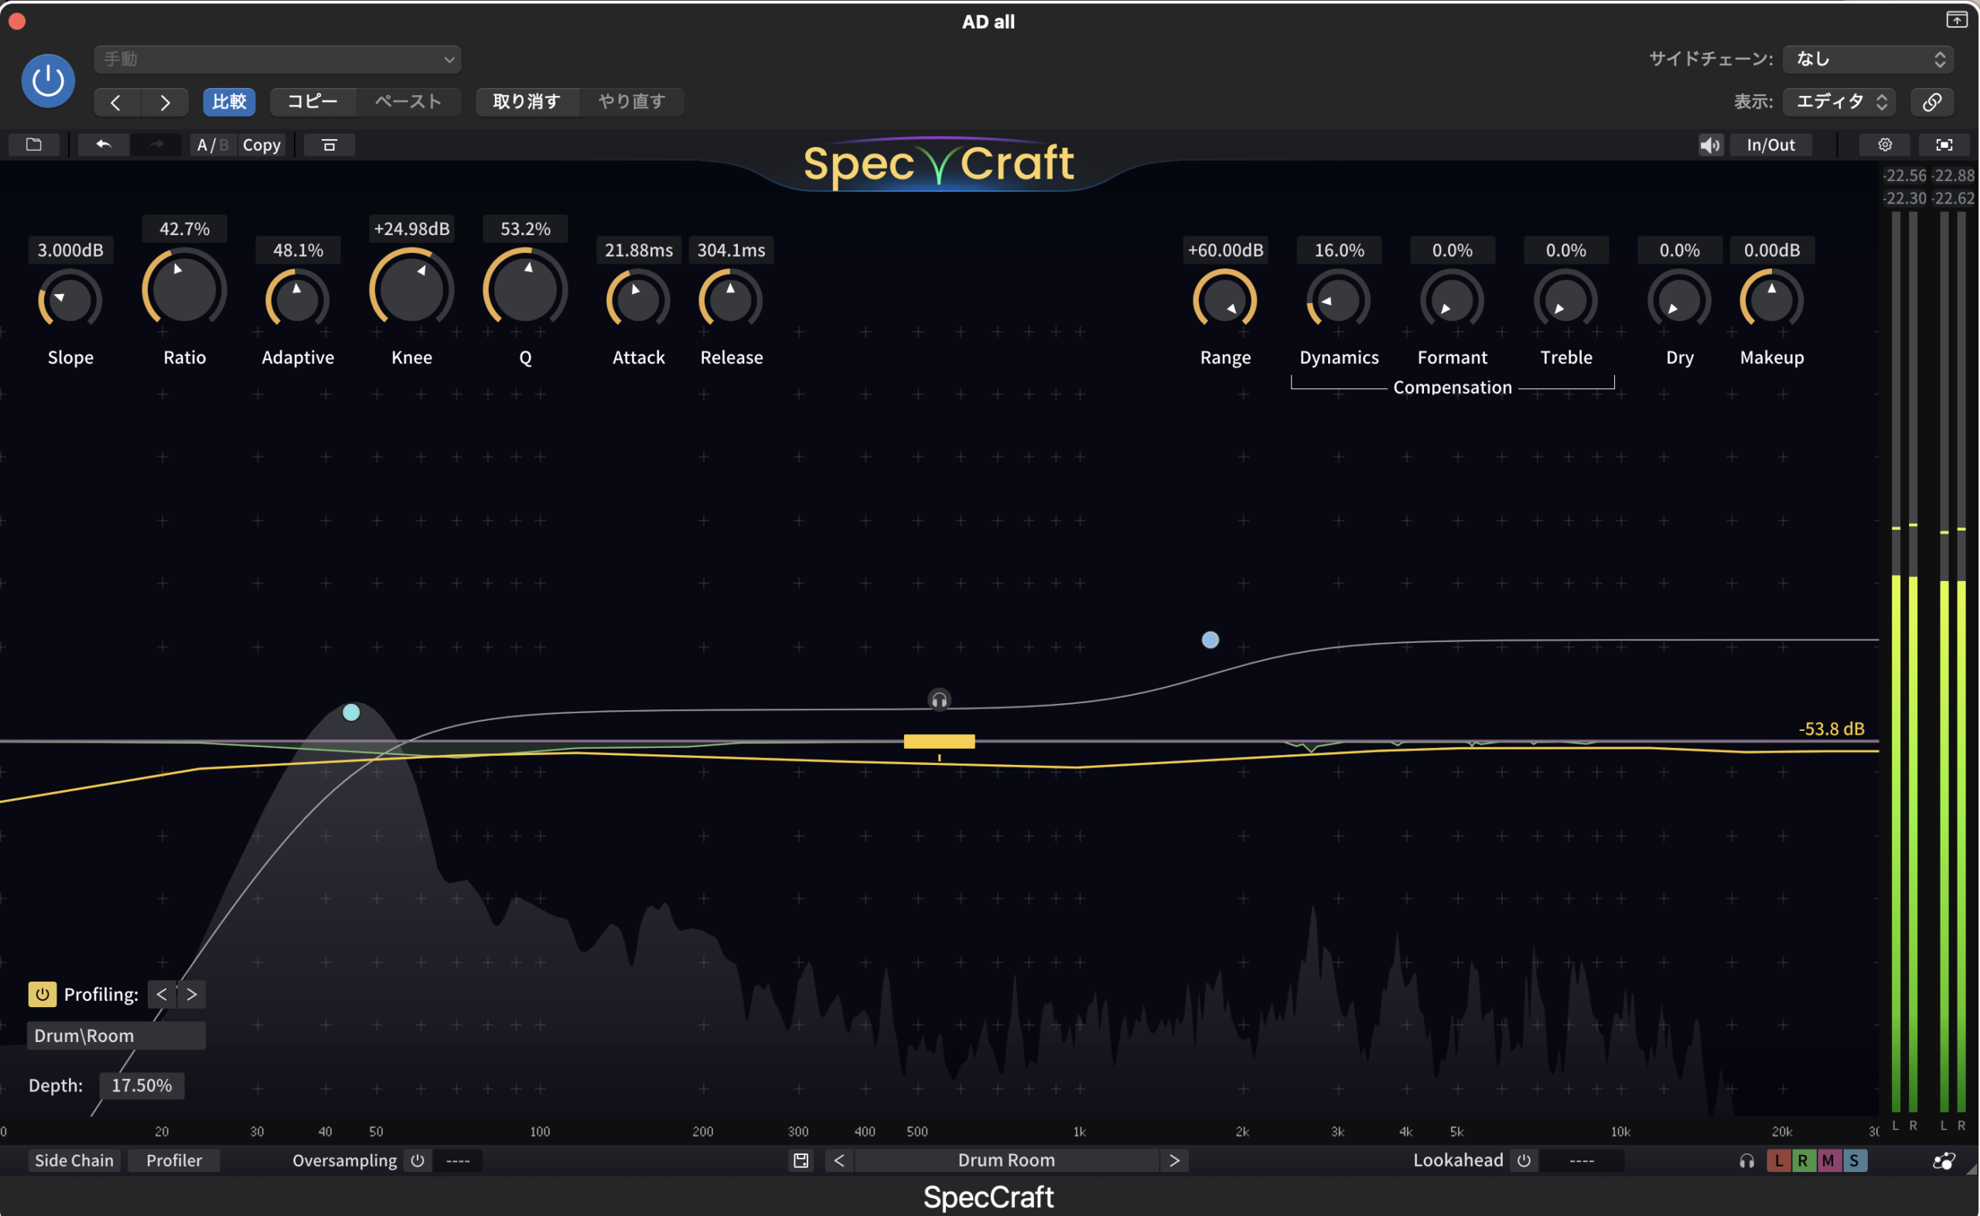Select the S side channel button
The width and height of the screenshot is (1980, 1216).
tap(1854, 1160)
